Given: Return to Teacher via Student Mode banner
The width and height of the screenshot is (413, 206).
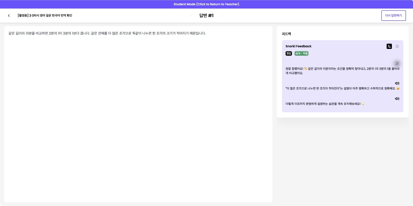Looking at the screenshot, I should pyautogui.click(x=206, y=4).
